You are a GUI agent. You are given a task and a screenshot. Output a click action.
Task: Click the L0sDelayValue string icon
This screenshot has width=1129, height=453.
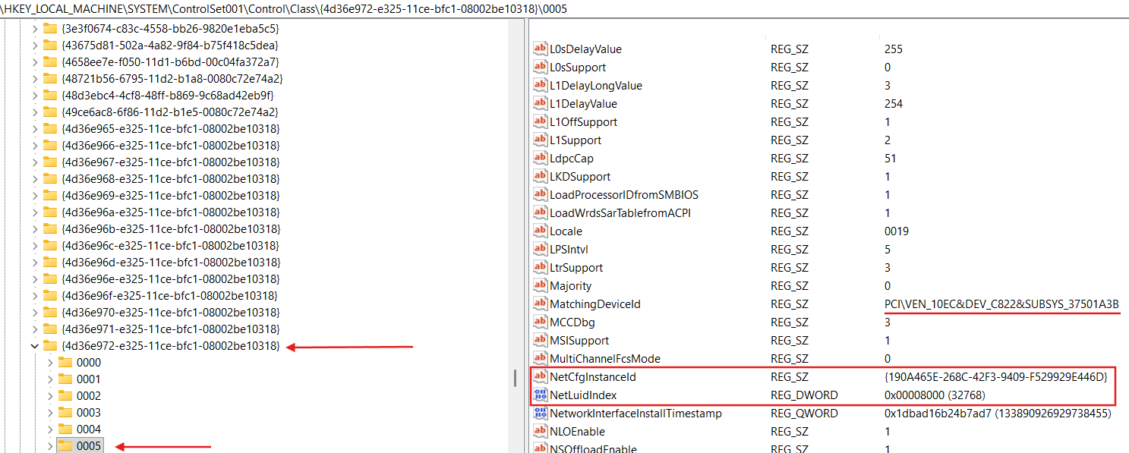541,49
